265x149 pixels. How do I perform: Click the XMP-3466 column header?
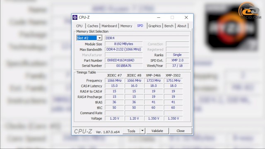tap(153, 75)
